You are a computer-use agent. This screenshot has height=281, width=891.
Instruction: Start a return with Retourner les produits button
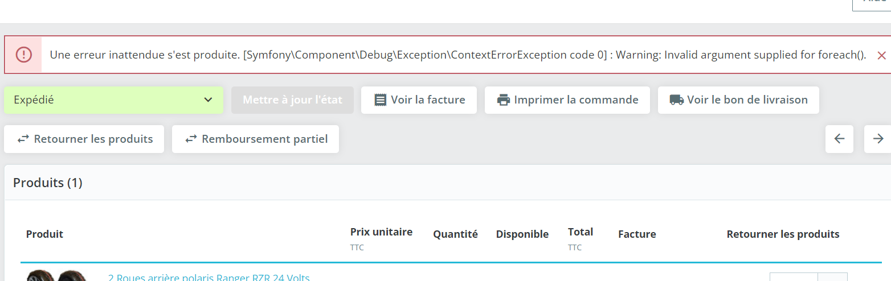coord(84,139)
